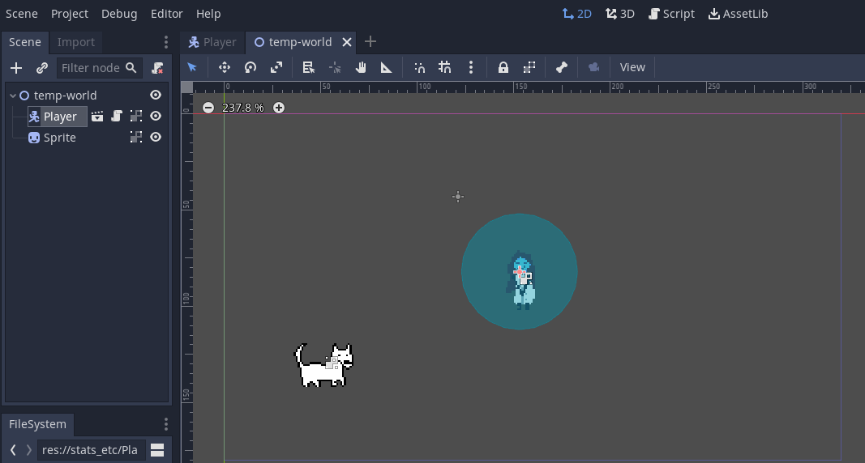Switch to the Import dock tab
This screenshot has width=865, height=463.
76,42
